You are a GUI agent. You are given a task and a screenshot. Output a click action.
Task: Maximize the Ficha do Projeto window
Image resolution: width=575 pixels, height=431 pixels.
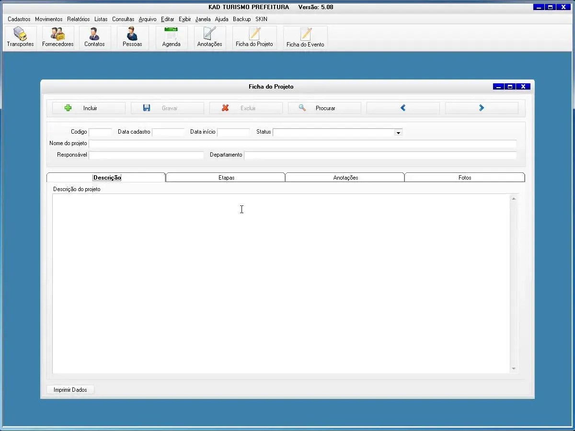click(x=510, y=87)
